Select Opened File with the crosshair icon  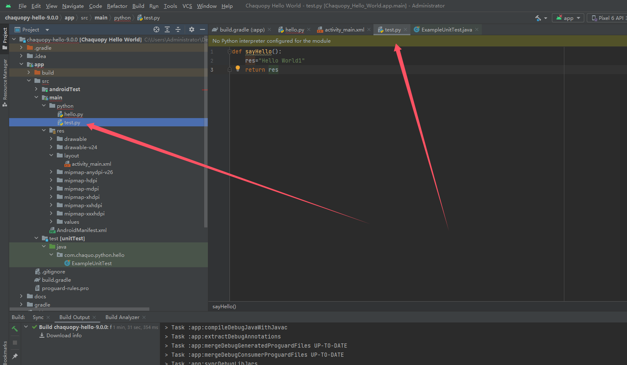156,29
